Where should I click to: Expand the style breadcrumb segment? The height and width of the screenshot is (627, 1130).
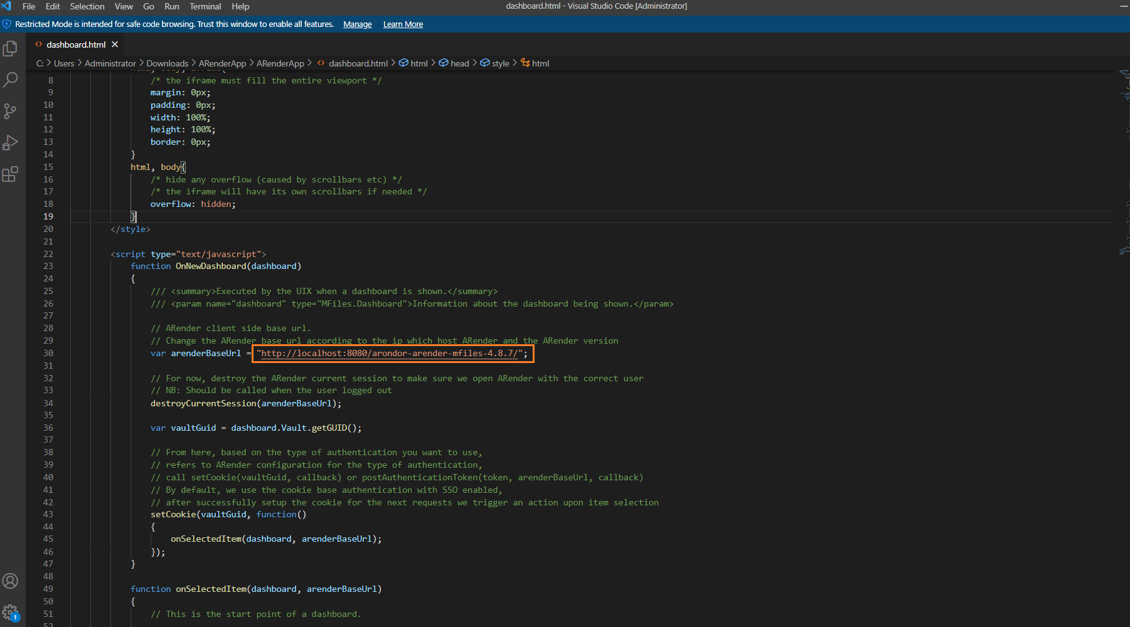(x=500, y=63)
